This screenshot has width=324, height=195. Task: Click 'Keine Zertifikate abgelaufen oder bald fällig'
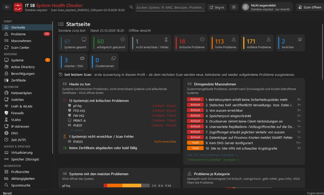click(103, 148)
